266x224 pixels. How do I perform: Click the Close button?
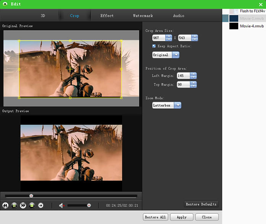click(207, 217)
